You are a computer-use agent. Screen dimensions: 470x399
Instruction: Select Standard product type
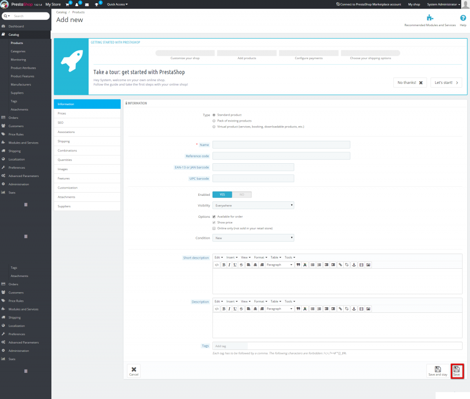click(214, 115)
